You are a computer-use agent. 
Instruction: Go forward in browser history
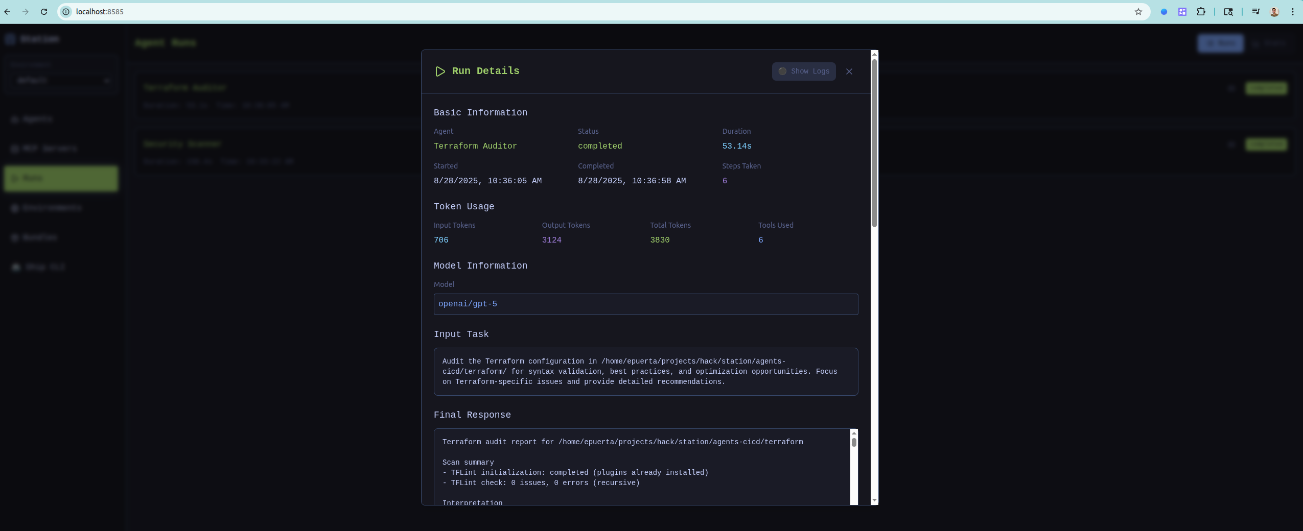click(26, 12)
